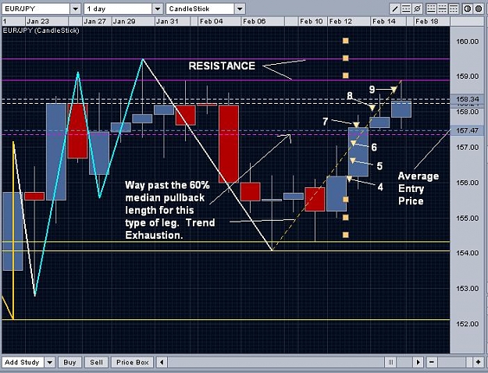Click the crossed-circle erase drawings icon
The height and width of the screenshot is (373, 488).
tap(418, 9)
